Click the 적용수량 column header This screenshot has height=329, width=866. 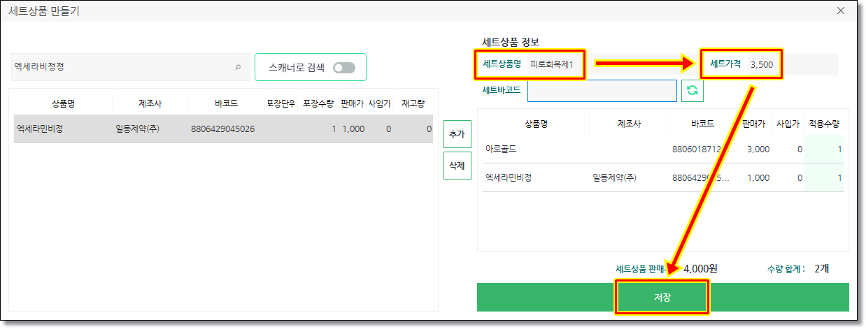[x=823, y=124]
